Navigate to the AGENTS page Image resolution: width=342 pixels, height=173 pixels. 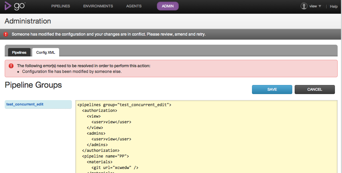(x=134, y=6)
